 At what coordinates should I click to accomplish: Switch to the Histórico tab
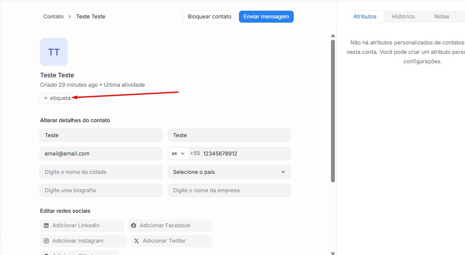pyautogui.click(x=403, y=17)
